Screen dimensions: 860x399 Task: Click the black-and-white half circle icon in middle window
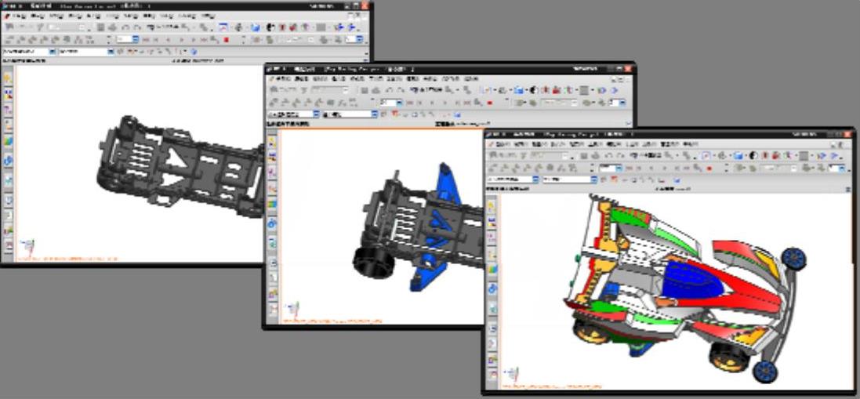(x=533, y=90)
